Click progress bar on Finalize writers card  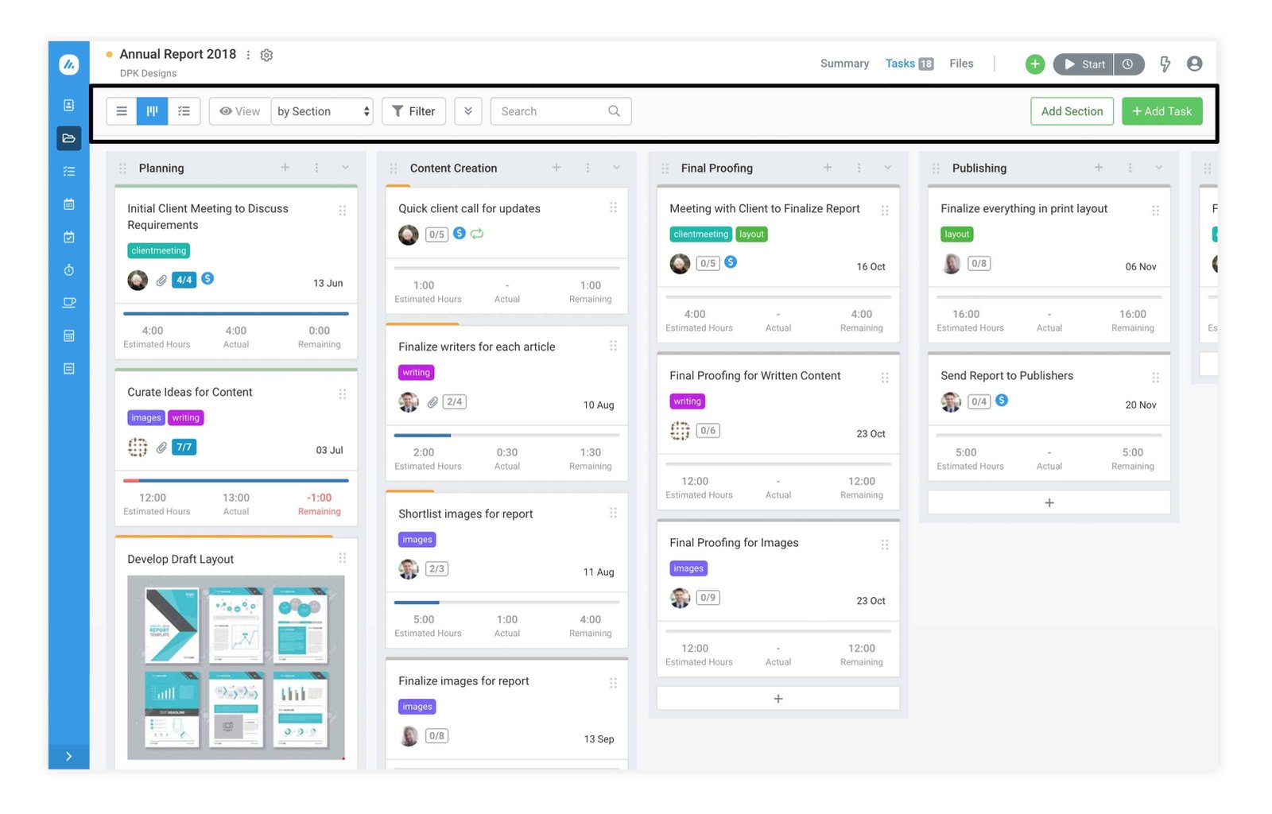click(x=506, y=436)
